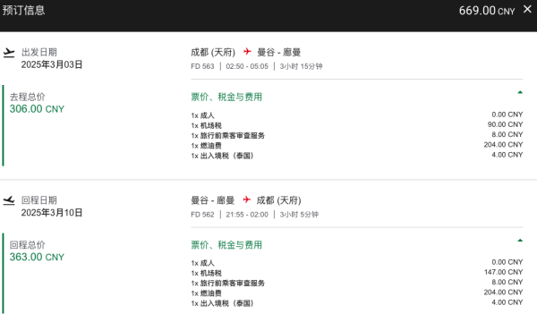Click outbound 票价、税金与费用 heading
This screenshot has width=537, height=322.
click(226, 97)
